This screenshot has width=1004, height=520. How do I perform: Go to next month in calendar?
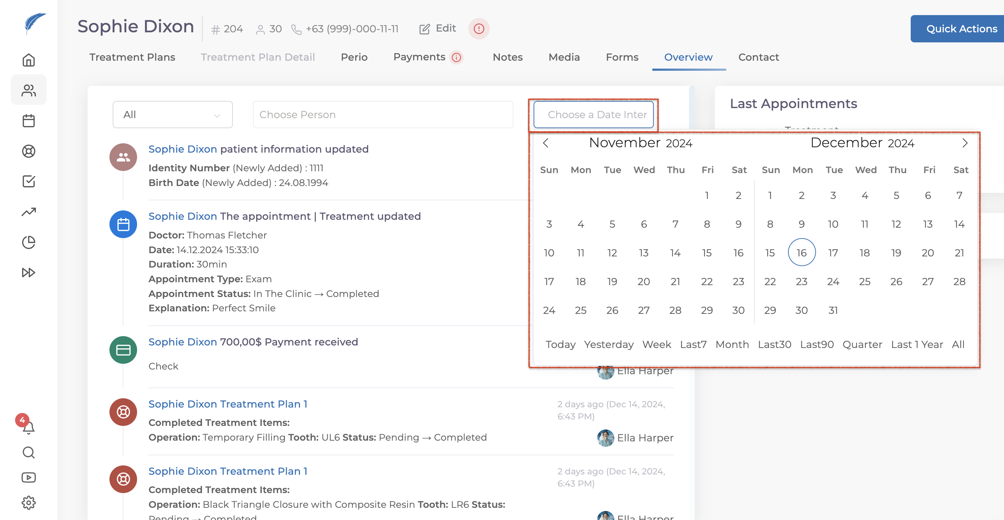pos(965,143)
